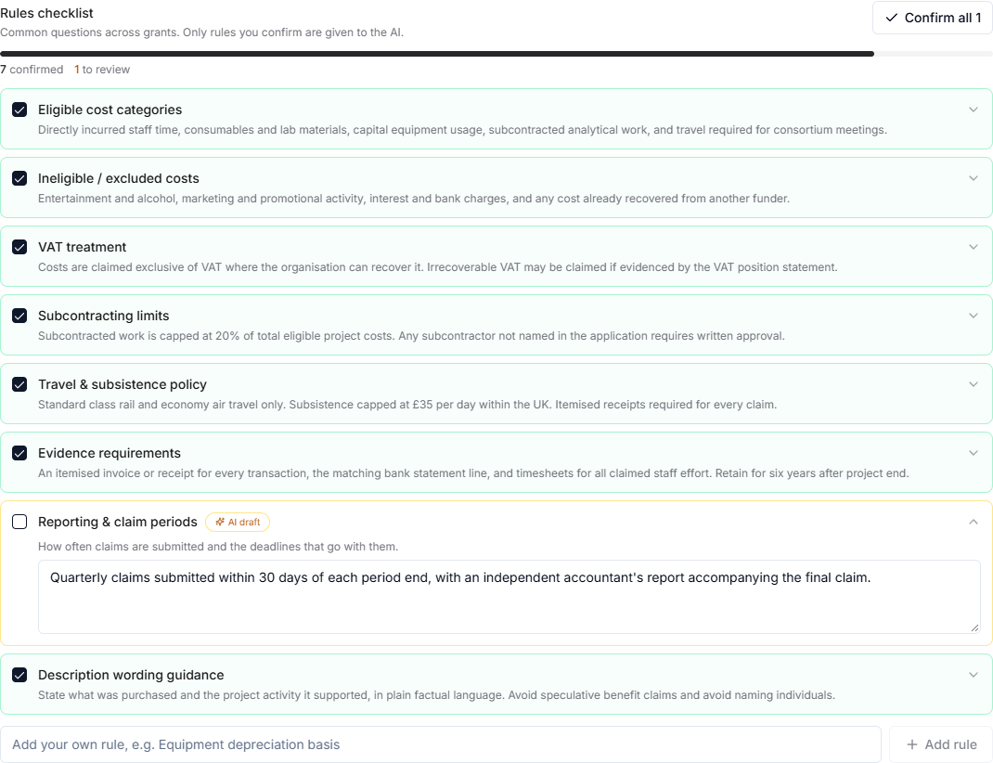
Task: Click 'An itemised invoice or receipt' description
Action: pos(473,473)
